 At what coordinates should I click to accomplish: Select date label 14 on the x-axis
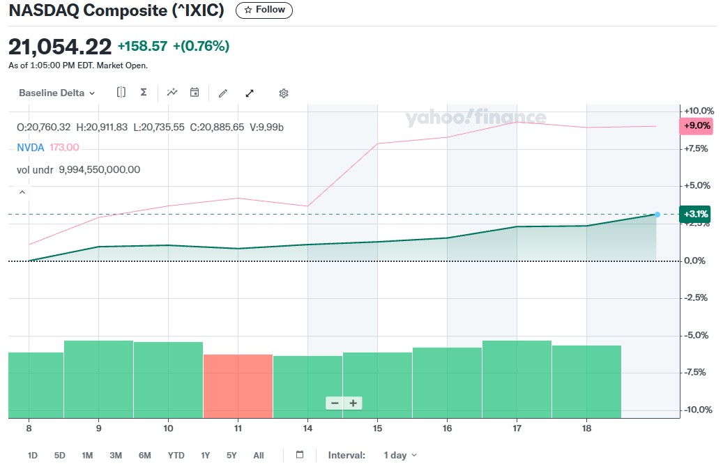[x=307, y=428]
